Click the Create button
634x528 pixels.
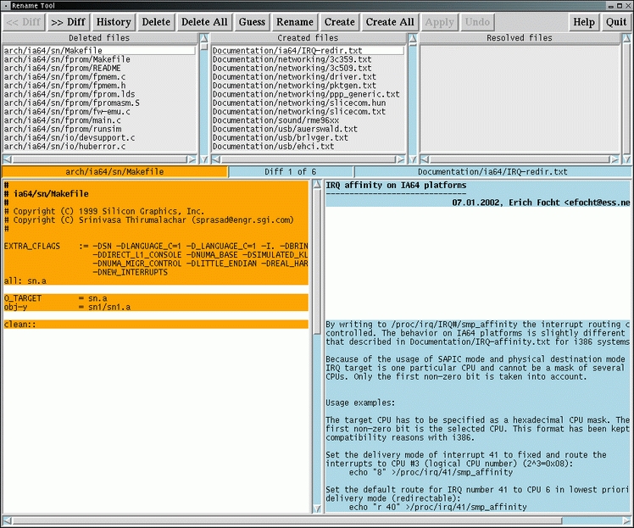click(340, 22)
